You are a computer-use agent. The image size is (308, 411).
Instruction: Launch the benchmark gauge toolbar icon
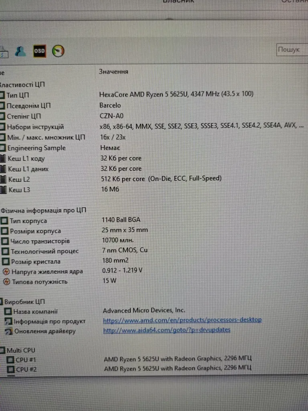click(58, 51)
